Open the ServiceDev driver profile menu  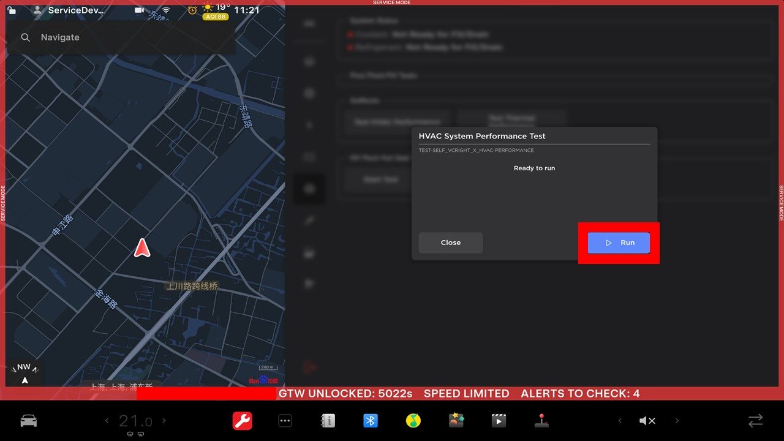click(69, 10)
